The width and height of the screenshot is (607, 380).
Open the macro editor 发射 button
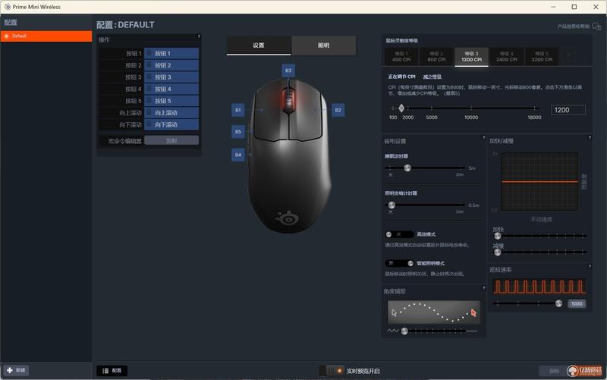[171, 140]
